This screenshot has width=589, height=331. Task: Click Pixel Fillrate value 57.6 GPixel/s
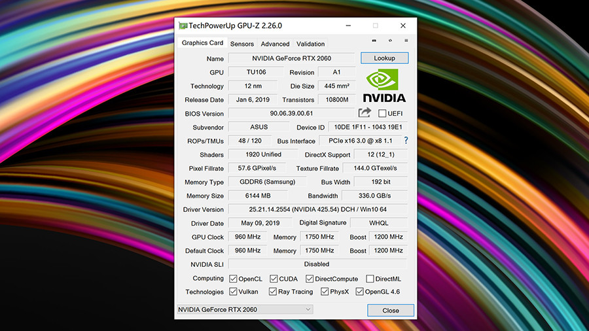(257, 168)
